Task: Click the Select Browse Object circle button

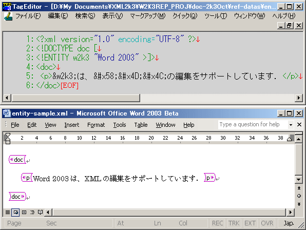Action: tap(299, 196)
